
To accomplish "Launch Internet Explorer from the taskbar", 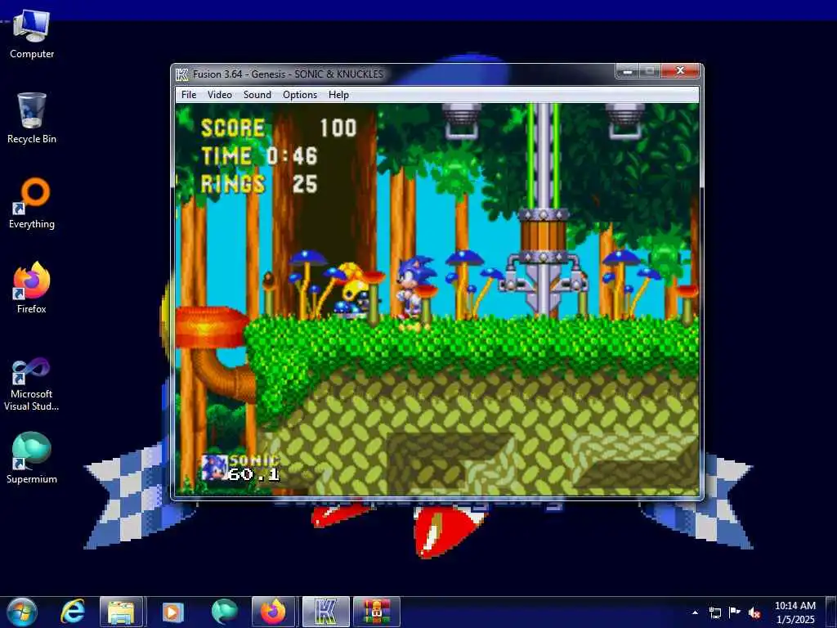I will click(73, 612).
